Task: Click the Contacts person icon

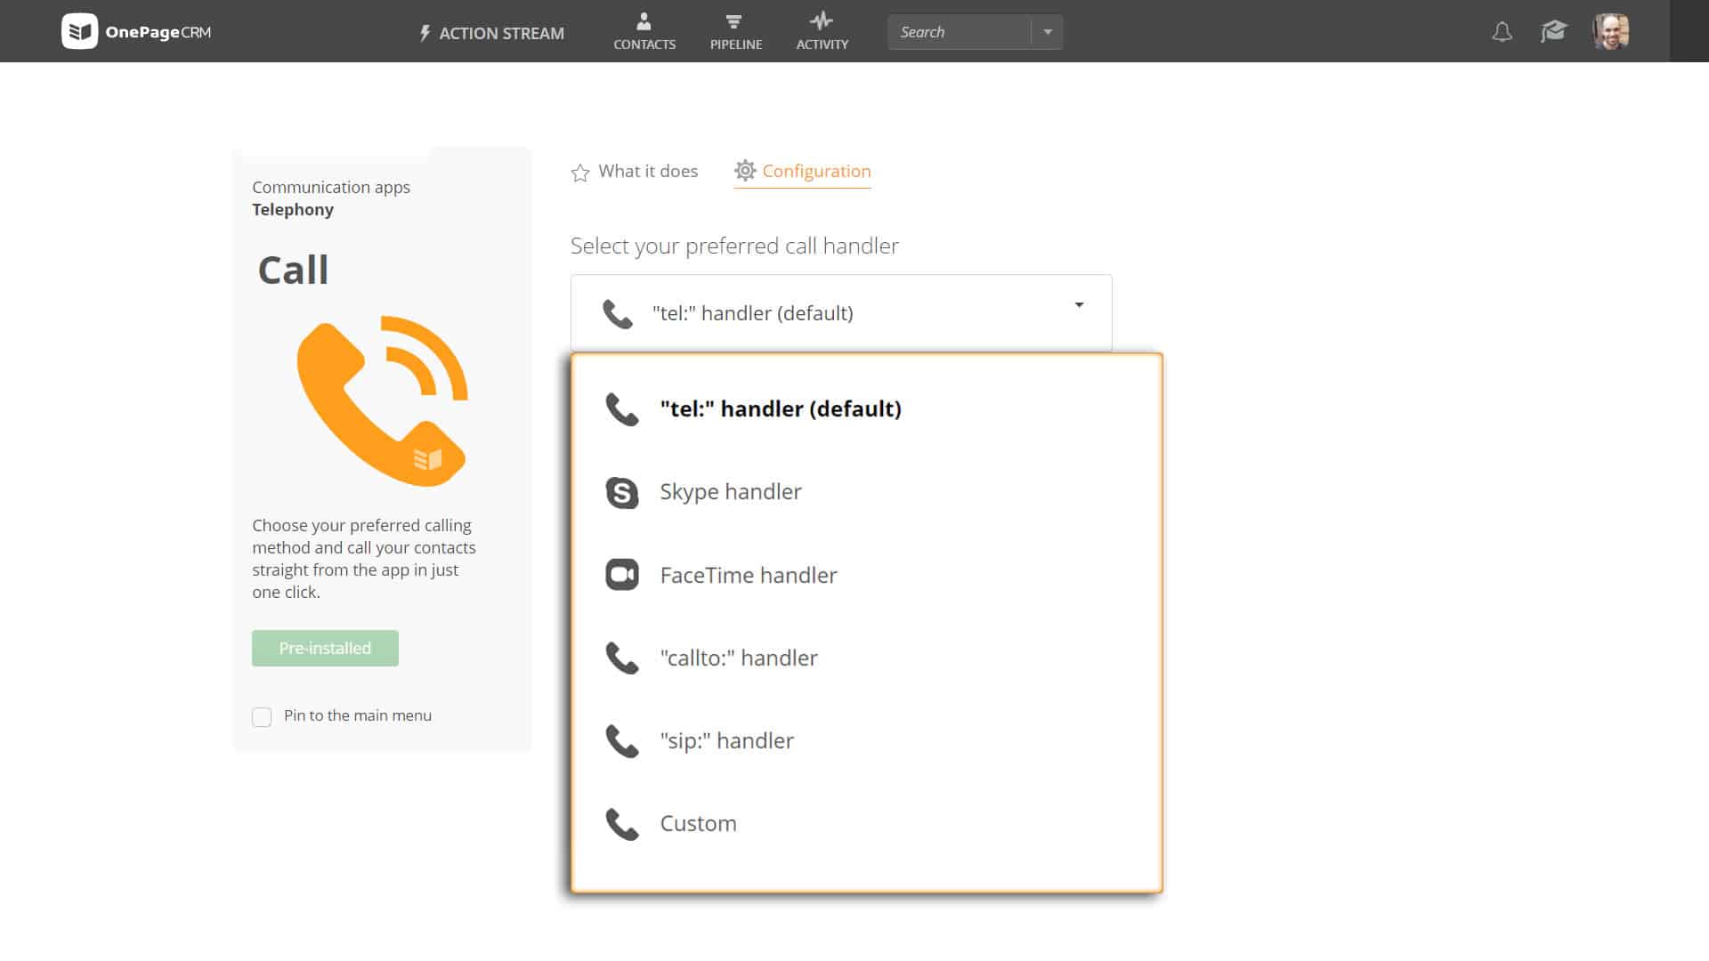Action: (644, 21)
